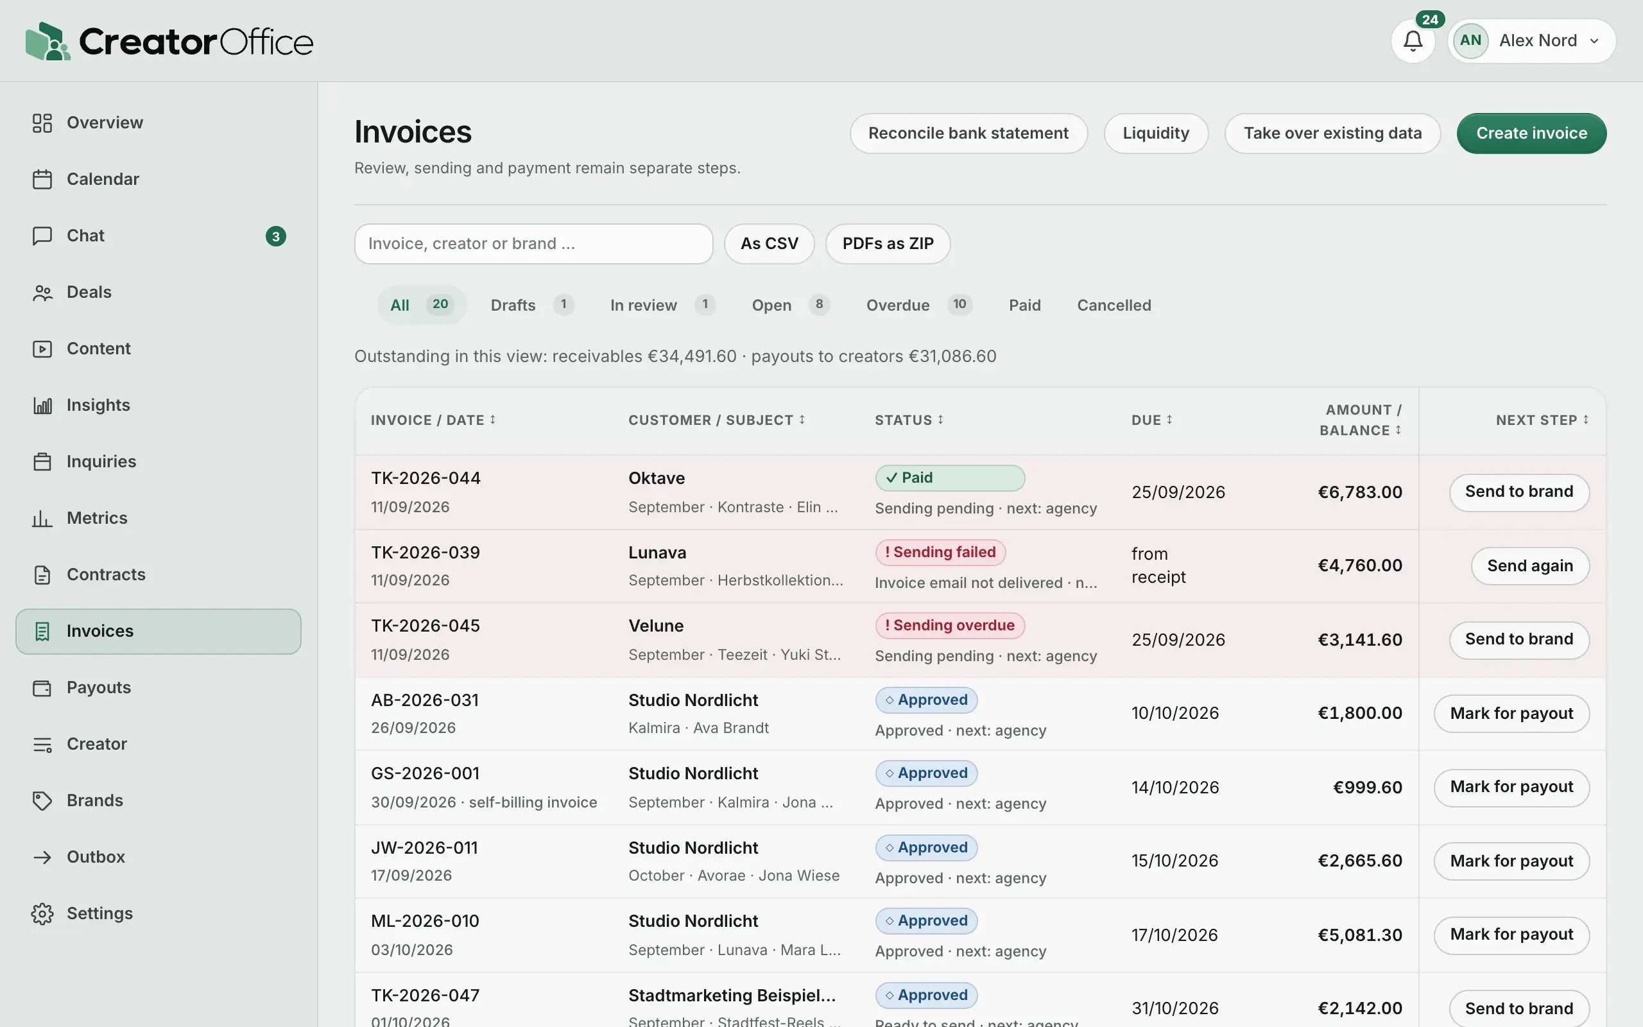Focus the invoice search field
The height and width of the screenshot is (1027, 1643).
(x=533, y=244)
